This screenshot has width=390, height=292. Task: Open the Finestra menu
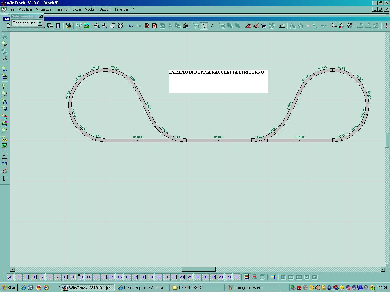pos(122,9)
